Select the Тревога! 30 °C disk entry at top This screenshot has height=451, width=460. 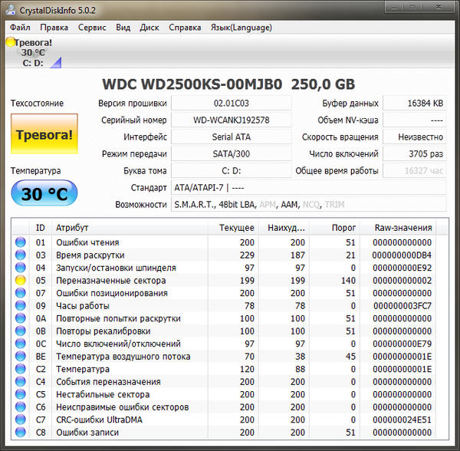33,52
